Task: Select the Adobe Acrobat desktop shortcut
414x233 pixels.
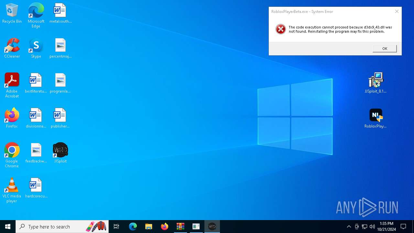Action: click(x=12, y=85)
